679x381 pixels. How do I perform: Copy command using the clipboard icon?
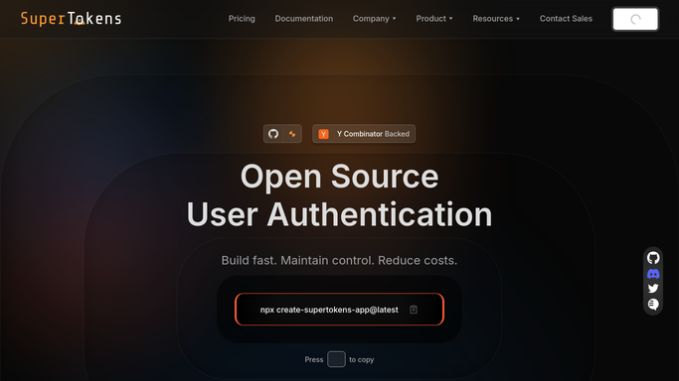coord(414,310)
